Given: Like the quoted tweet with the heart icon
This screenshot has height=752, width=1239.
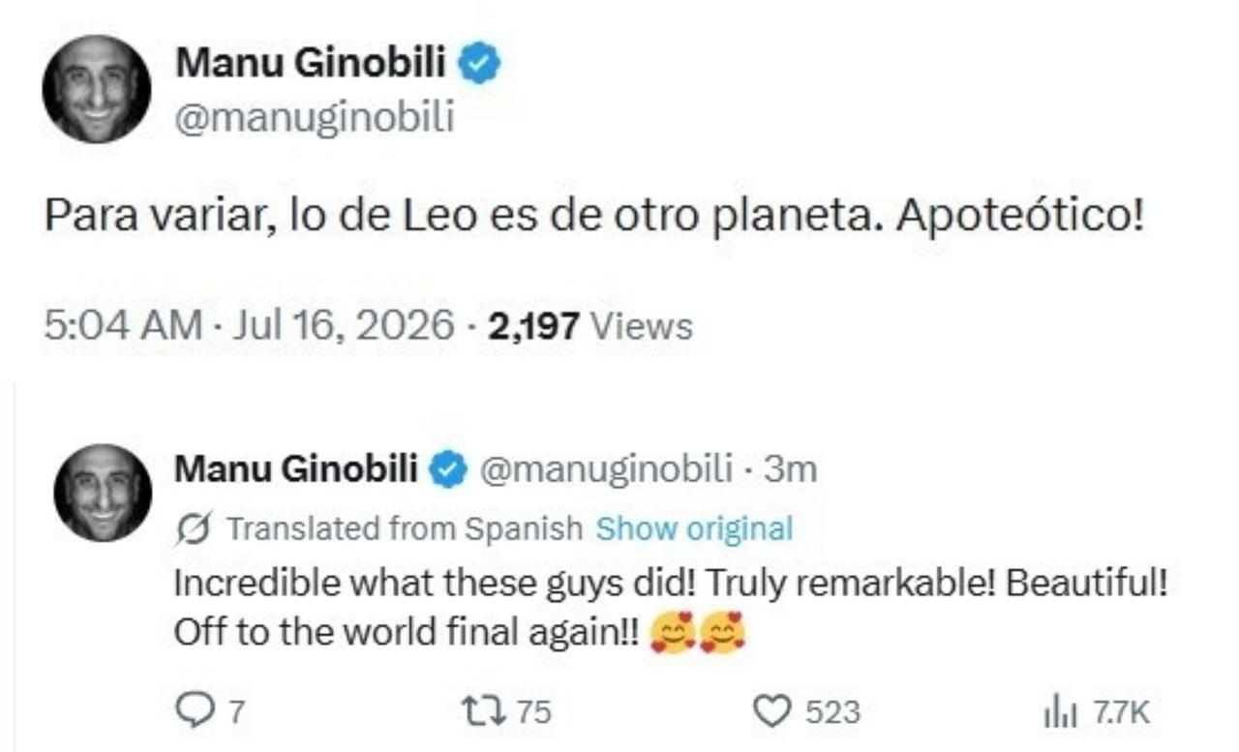Looking at the screenshot, I should click(x=771, y=712).
